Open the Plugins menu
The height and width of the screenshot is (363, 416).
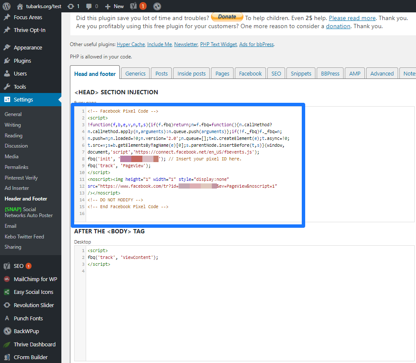(x=22, y=61)
